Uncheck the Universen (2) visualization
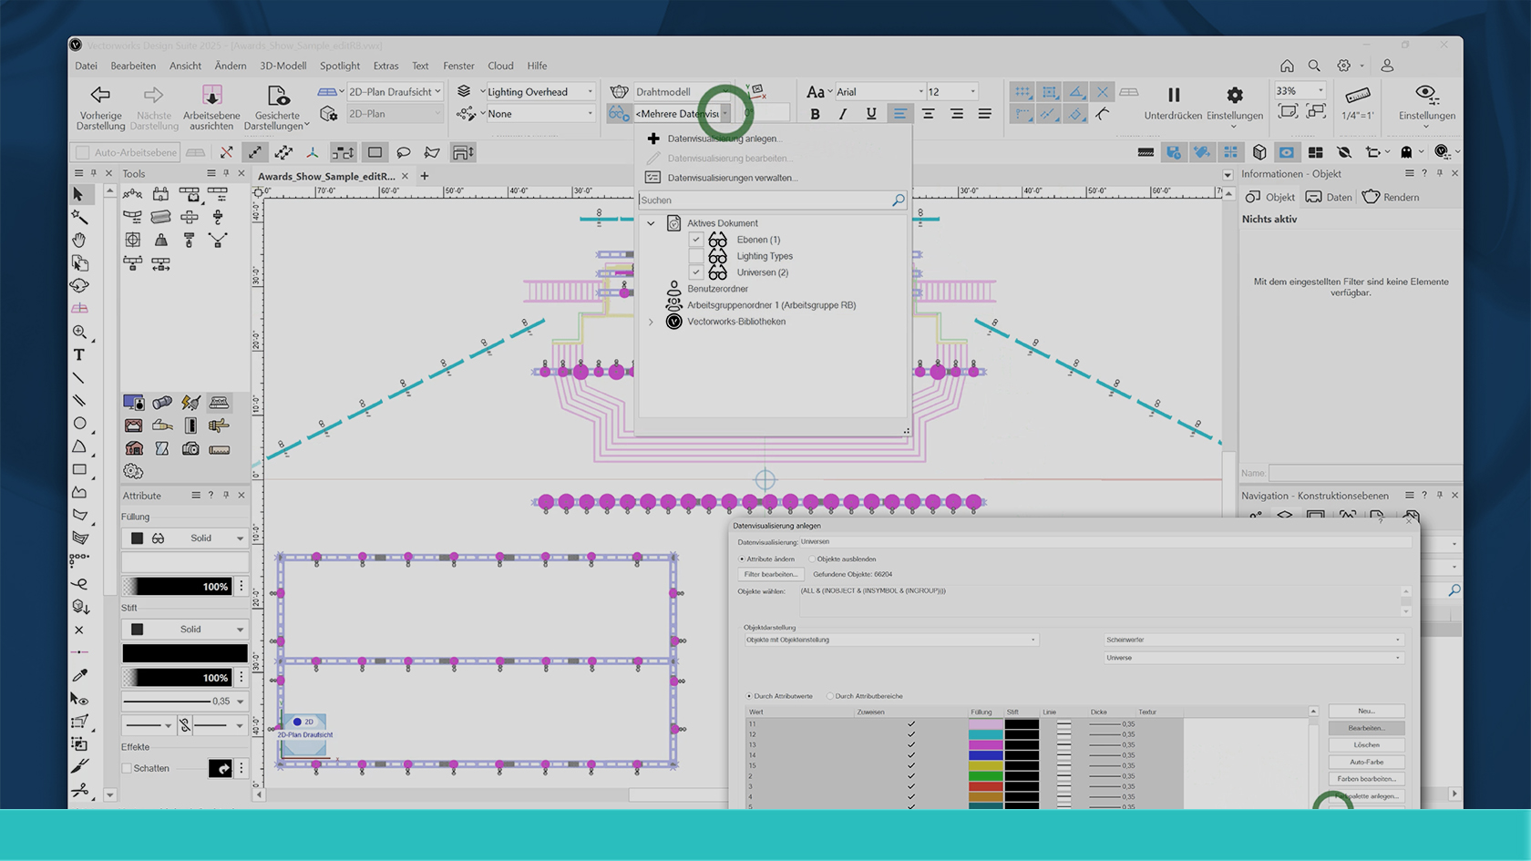The image size is (1531, 861). click(696, 272)
